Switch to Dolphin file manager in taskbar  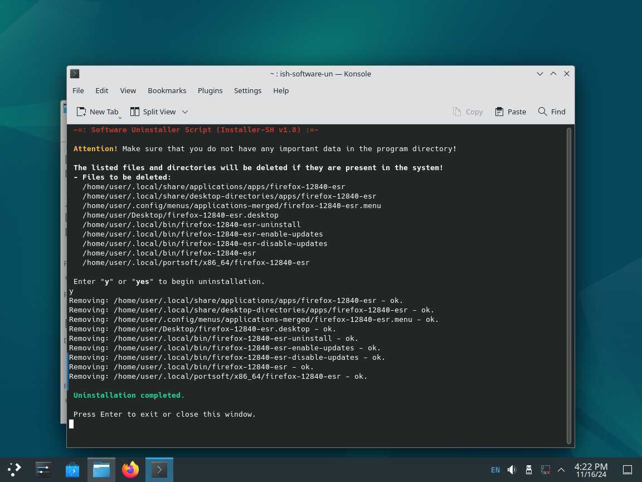coord(101,470)
